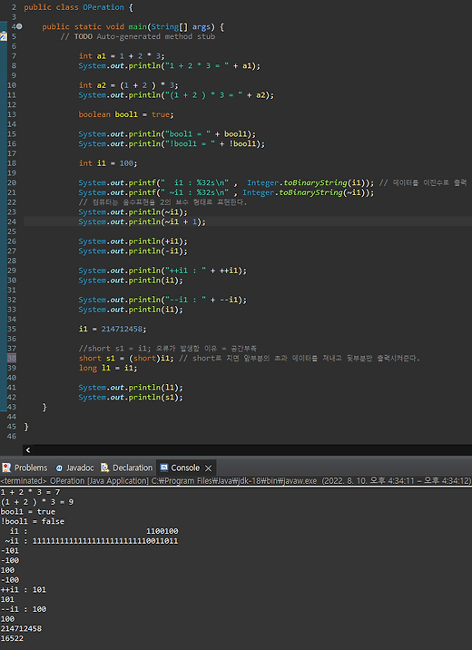The width and height of the screenshot is (472, 650).
Task: Click the Problems view icon
Action: tap(6, 468)
